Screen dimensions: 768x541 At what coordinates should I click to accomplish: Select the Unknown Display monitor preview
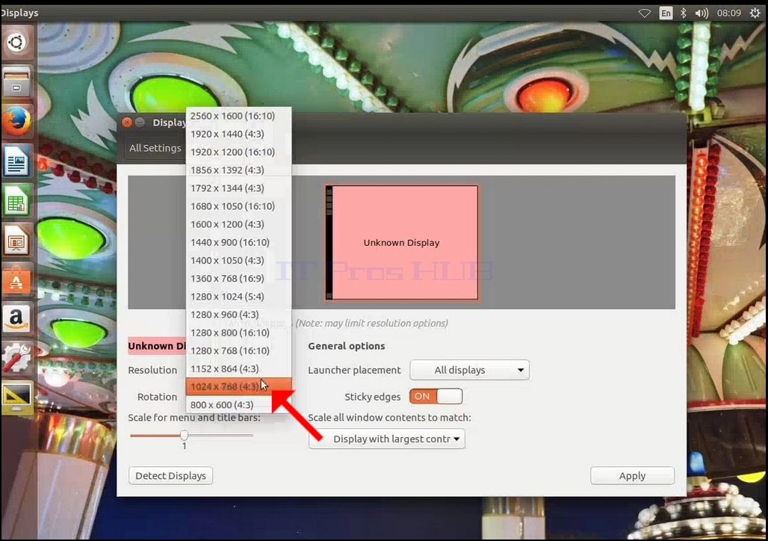(x=402, y=242)
